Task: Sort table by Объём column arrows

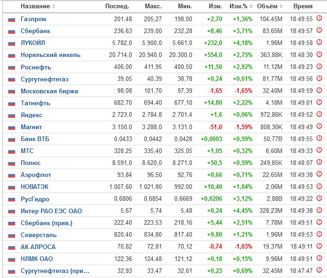Action: pyautogui.click(x=281, y=6)
